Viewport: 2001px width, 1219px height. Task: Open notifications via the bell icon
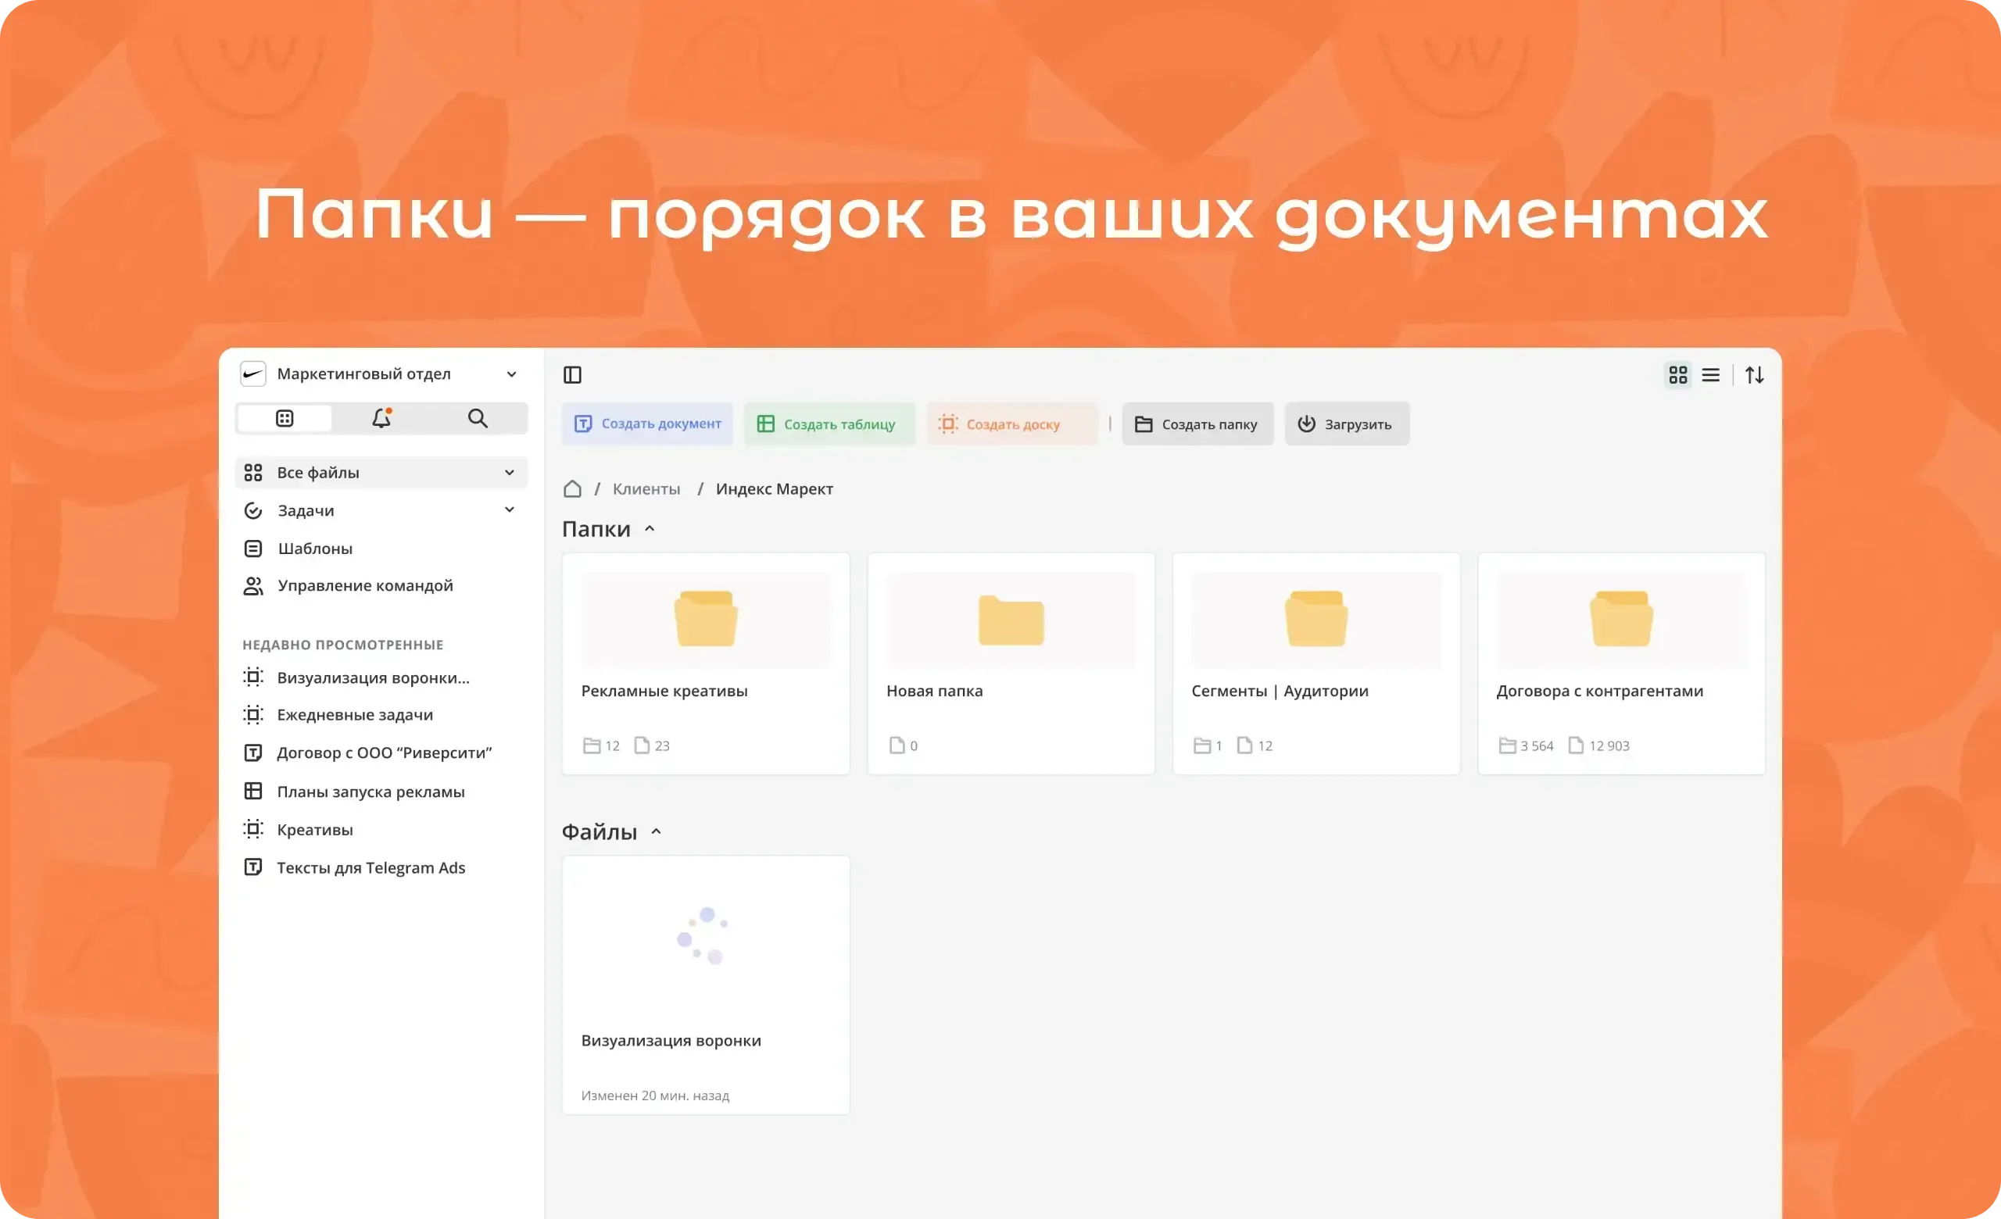381,418
